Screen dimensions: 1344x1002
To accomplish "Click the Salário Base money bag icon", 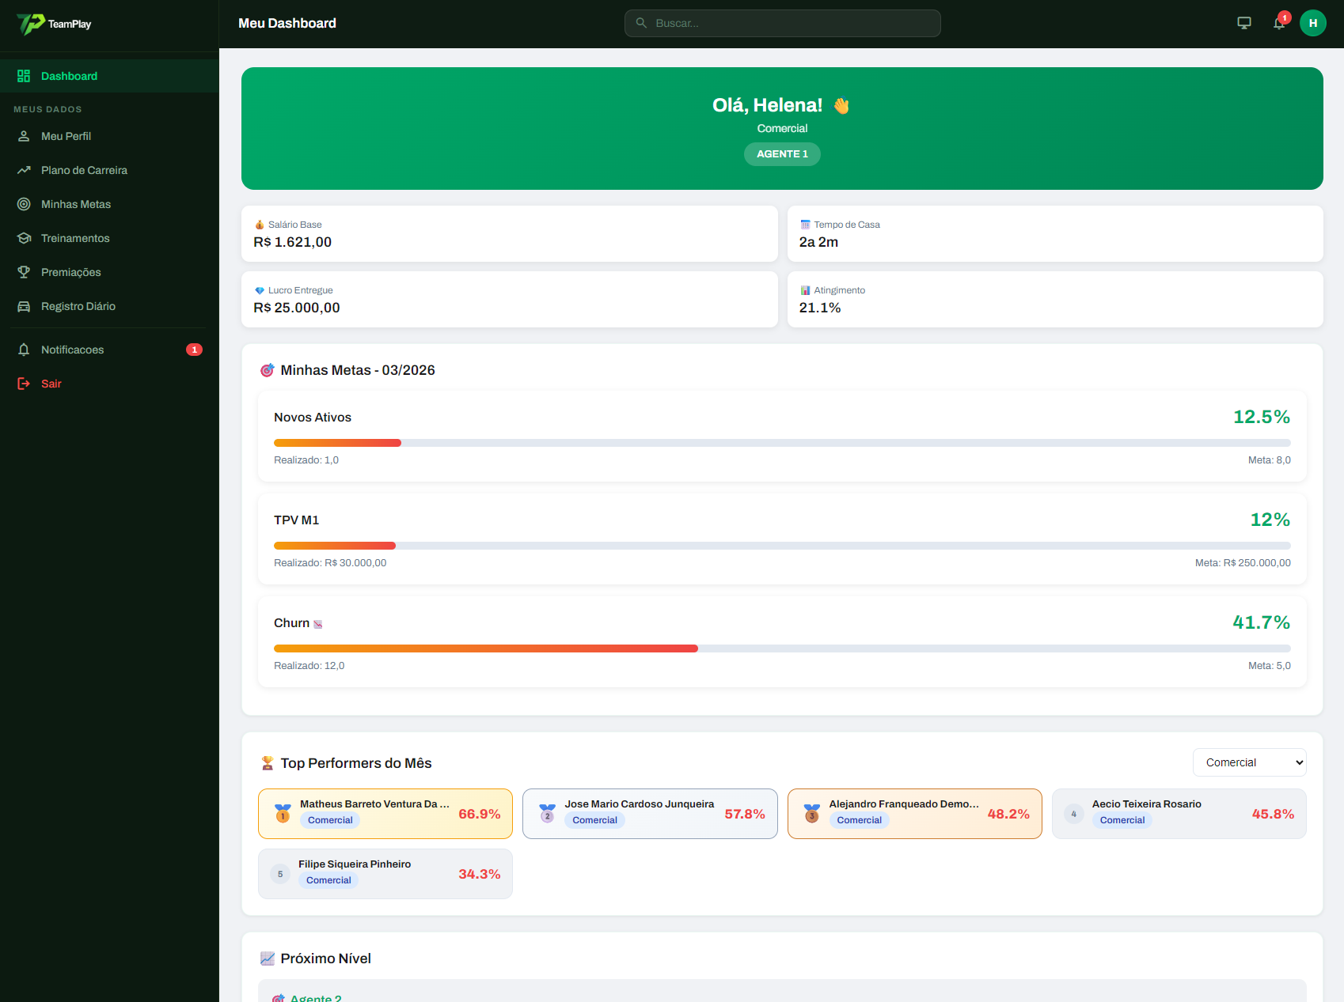I will [x=259, y=225].
